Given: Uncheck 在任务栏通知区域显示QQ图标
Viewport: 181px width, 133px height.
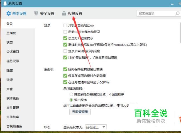Looking at the screenshot, I should click(65, 82).
